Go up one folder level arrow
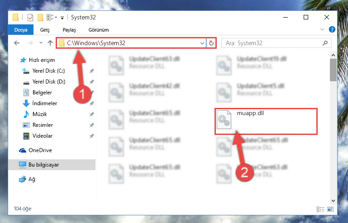This screenshot has width=348, height=223. click(50, 43)
